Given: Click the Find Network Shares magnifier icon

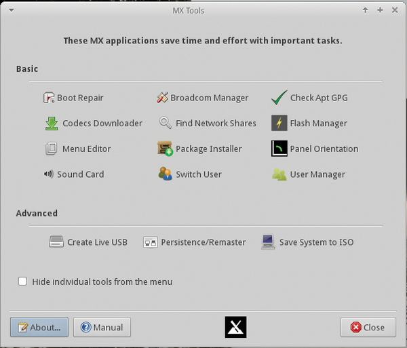Looking at the screenshot, I should (x=166, y=123).
